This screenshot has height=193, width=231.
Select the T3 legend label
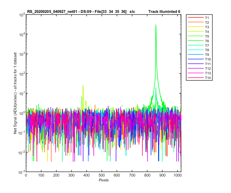pyautogui.click(x=207, y=27)
